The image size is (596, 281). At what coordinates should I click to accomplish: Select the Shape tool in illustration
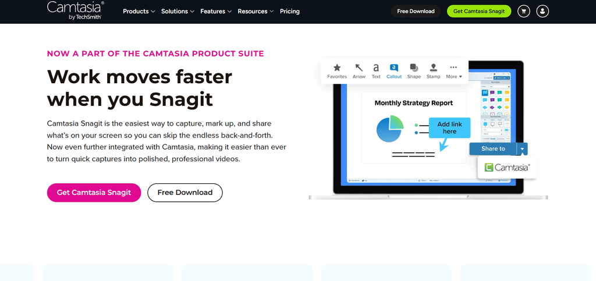414,71
